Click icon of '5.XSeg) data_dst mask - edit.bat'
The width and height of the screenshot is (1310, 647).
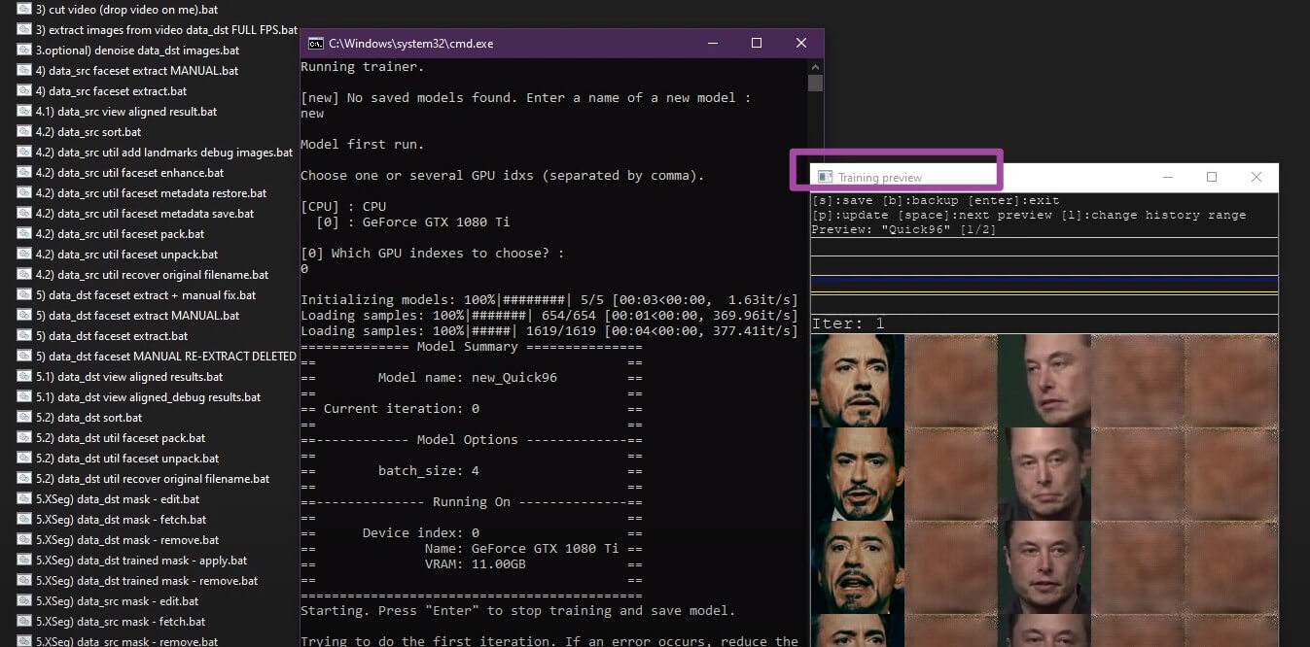pos(24,498)
